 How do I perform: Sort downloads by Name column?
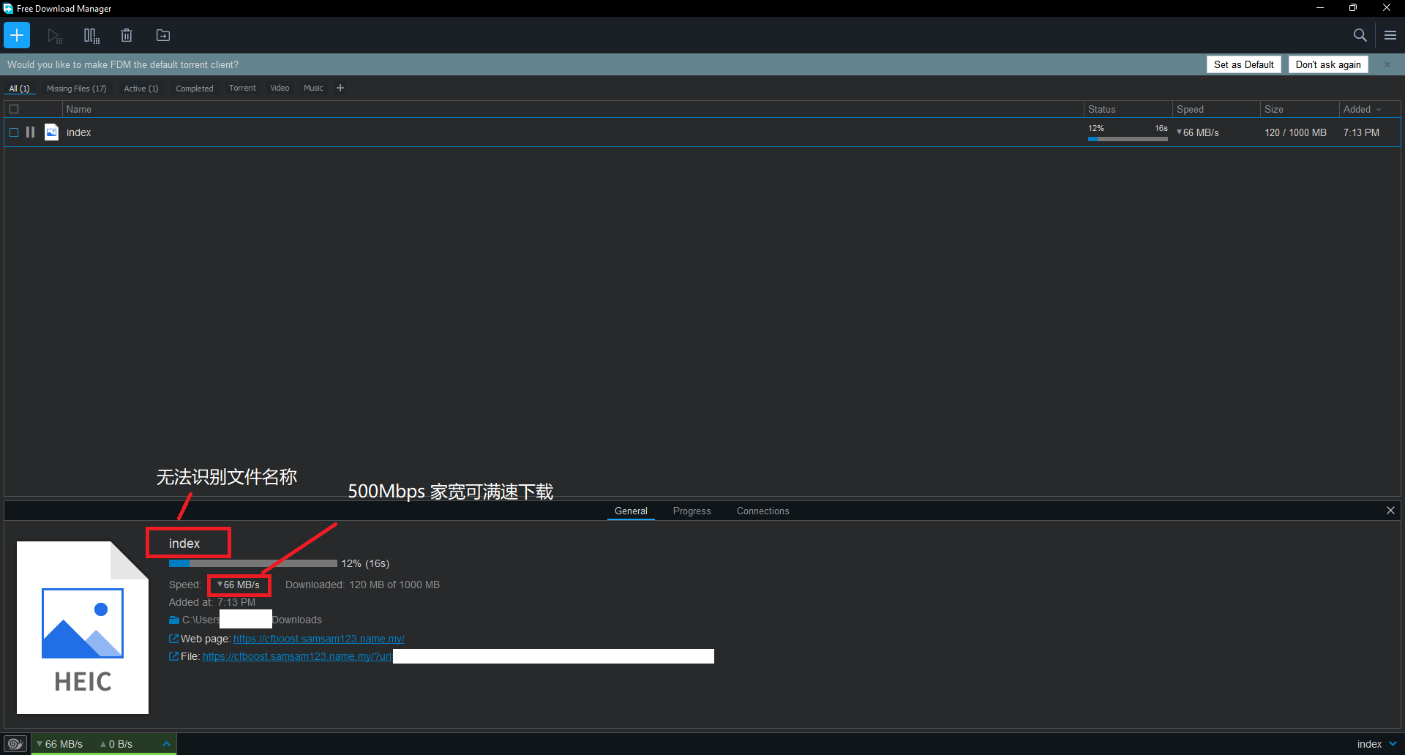79,109
